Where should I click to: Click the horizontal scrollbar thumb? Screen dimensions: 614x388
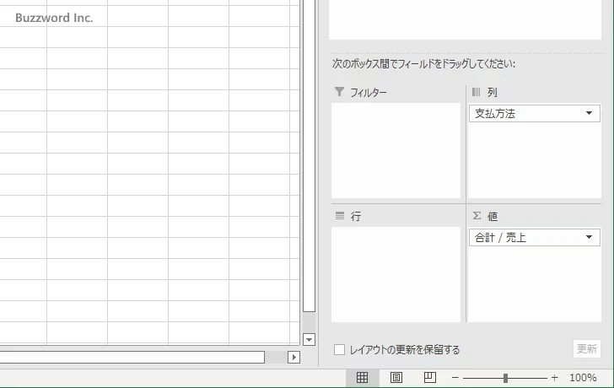pyautogui.click(x=132, y=357)
